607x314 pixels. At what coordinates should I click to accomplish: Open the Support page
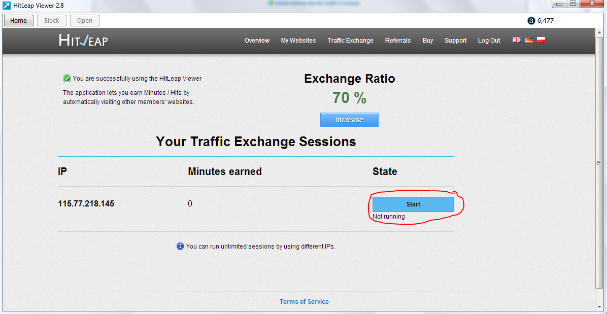456,40
